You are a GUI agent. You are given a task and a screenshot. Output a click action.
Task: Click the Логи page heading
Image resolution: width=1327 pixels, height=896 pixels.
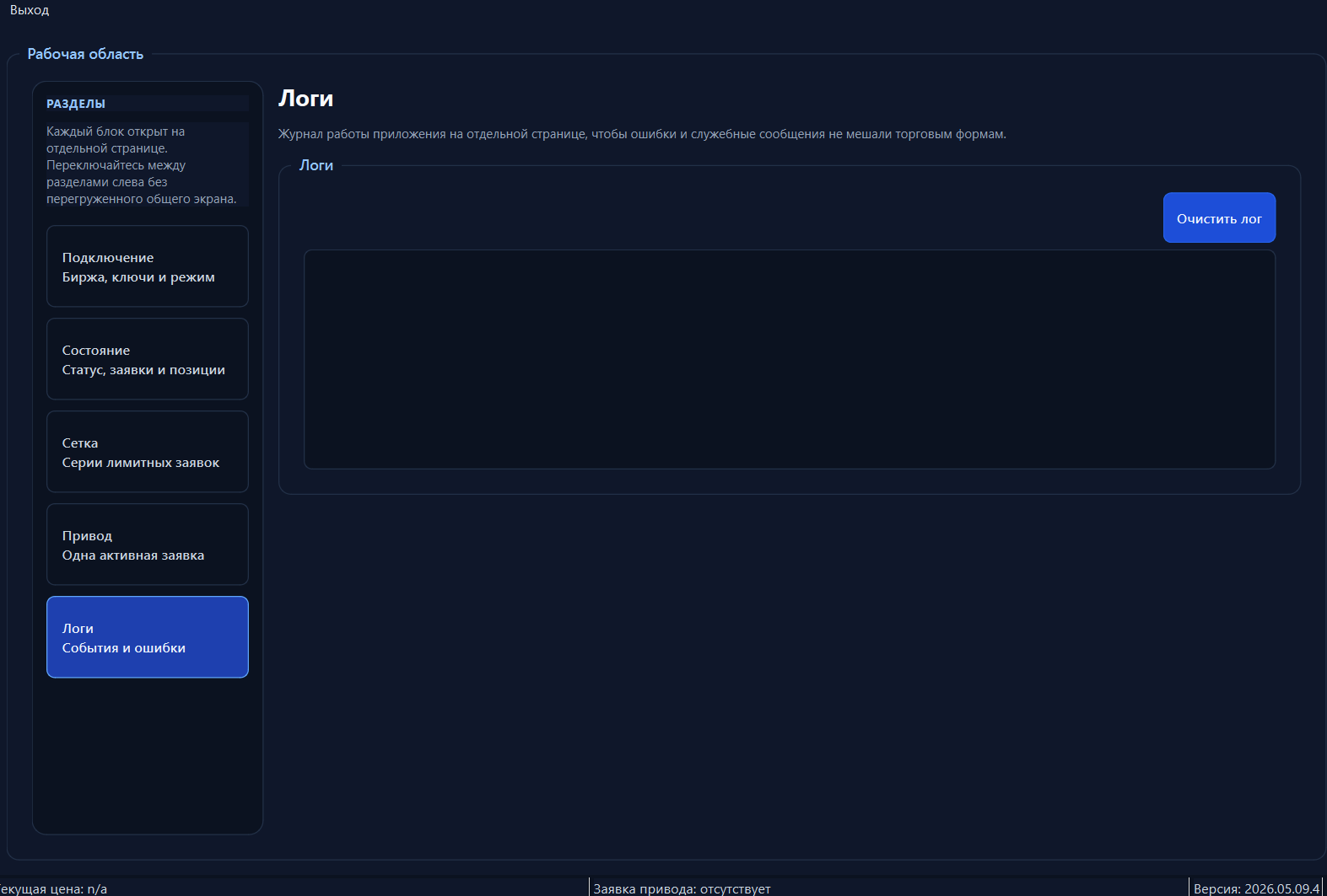pos(306,99)
